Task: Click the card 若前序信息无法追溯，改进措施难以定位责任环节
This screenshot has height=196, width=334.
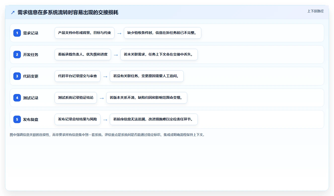Action: 154,119
